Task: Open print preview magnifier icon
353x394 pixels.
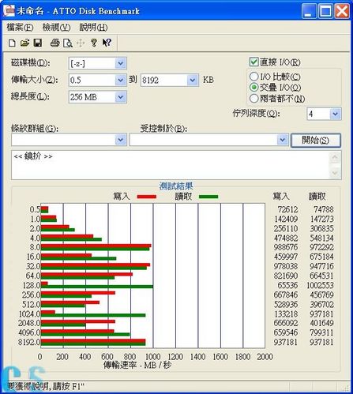Action: click(68, 43)
